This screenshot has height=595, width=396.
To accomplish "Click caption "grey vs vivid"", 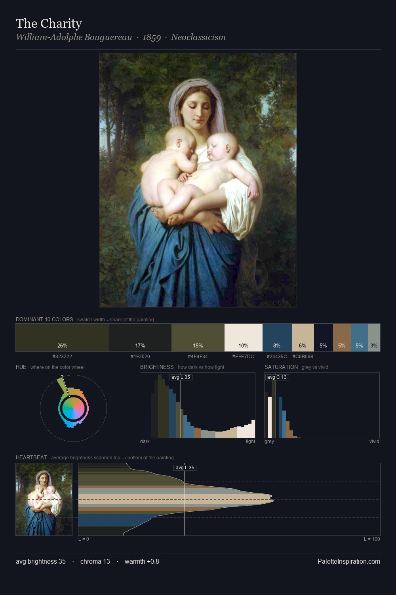I will 315,367.
